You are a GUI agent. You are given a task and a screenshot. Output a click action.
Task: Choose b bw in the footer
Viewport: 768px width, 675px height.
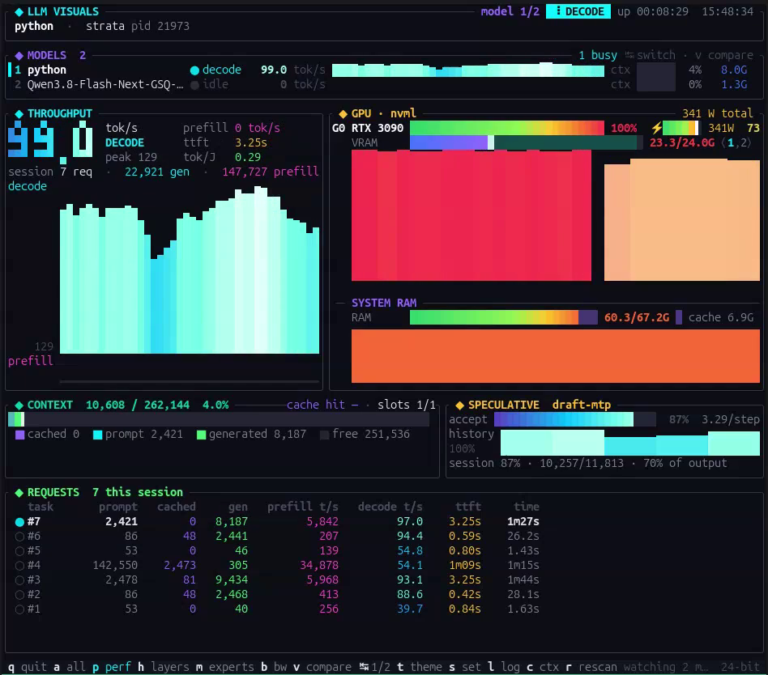[274, 667]
